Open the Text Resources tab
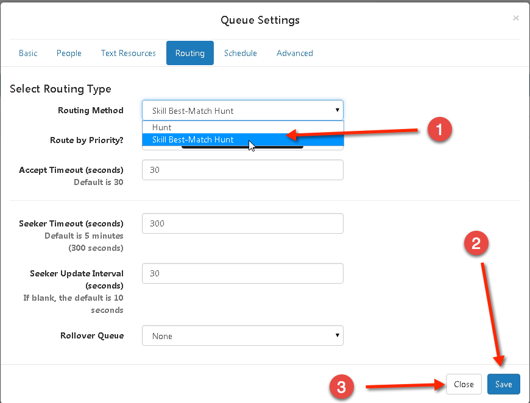The height and width of the screenshot is (403, 530). (128, 53)
